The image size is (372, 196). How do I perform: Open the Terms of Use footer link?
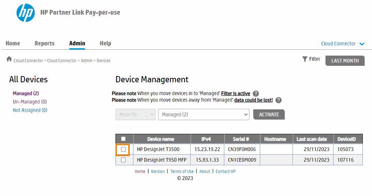pyautogui.click(x=182, y=171)
